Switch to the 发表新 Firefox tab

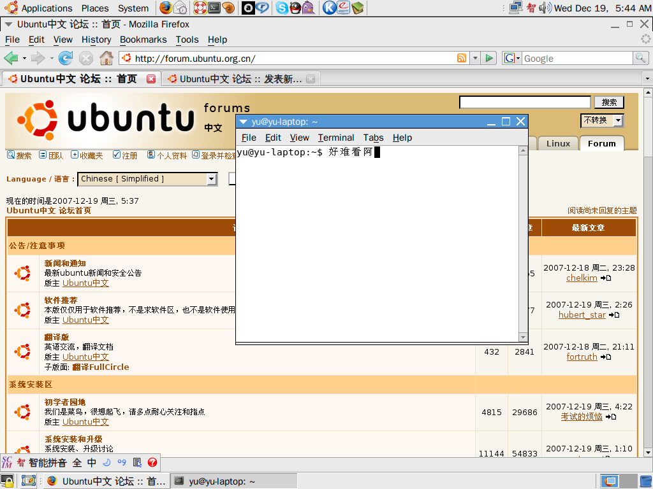coord(240,79)
